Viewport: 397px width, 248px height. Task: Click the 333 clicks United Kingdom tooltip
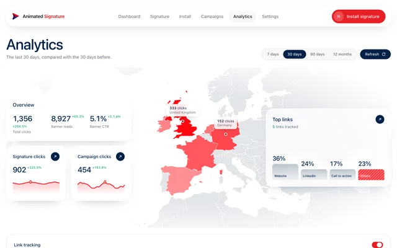(x=182, y=110)
